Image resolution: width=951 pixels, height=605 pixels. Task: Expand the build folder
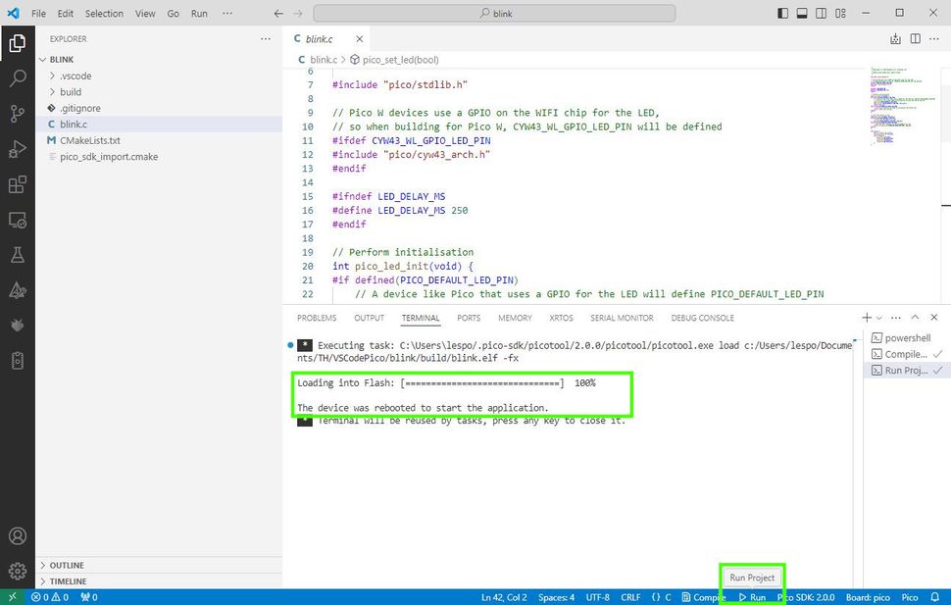pos(71,92)
